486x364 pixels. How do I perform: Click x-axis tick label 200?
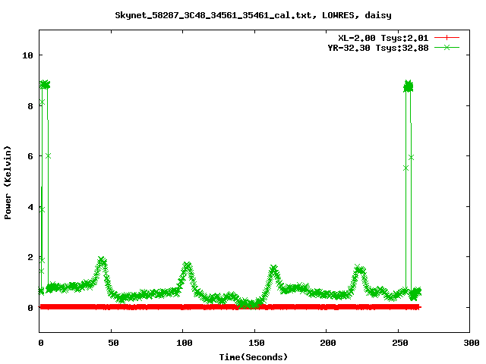(327, 343)
